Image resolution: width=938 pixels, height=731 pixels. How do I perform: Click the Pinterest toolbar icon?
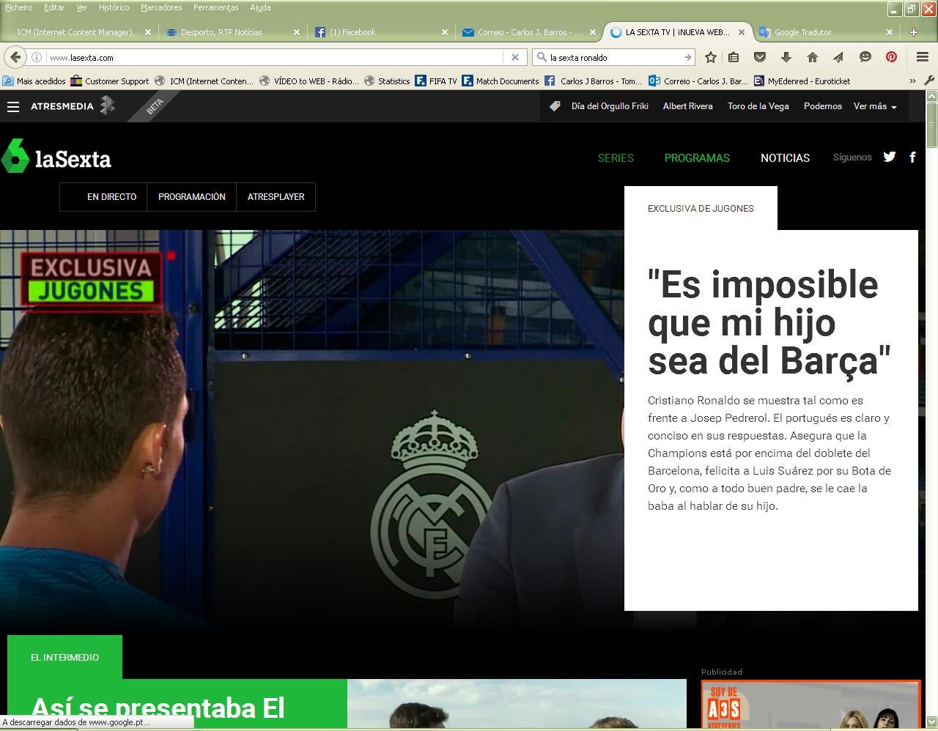coord(891,57)
